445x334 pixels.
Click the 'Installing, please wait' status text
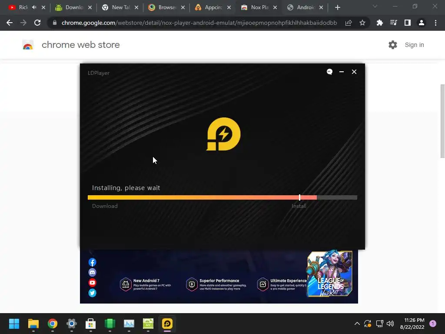click(126, 188)
